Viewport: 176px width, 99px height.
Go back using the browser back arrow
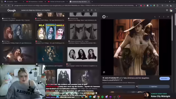pyautogui.click(x=2, y=5)
